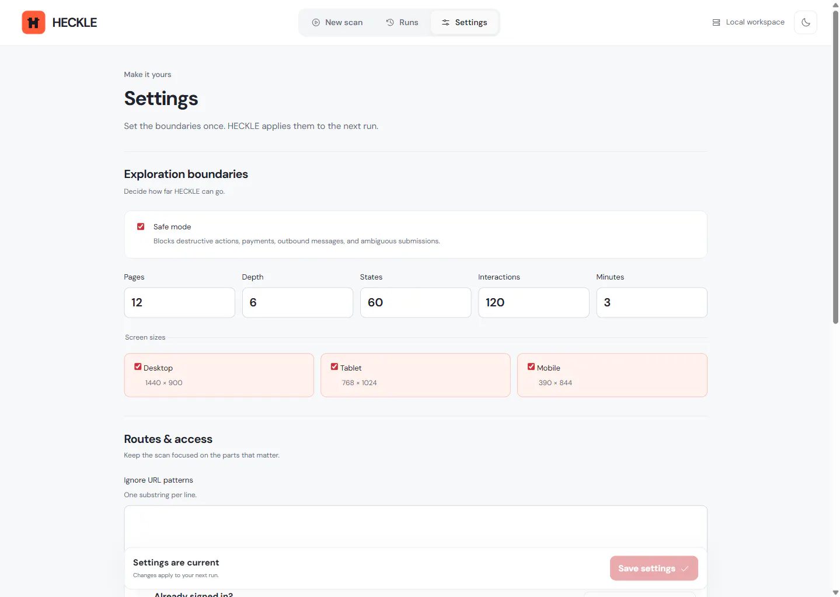Screen dimensions: 840x597
Task: Toggle dark mode with the moon icon
Action: [x=806, y=23]
